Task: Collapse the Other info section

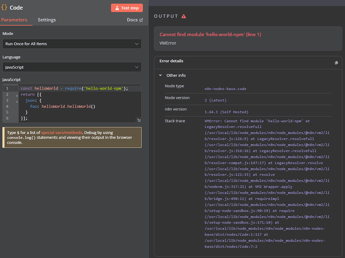Action: pos(160,75)
